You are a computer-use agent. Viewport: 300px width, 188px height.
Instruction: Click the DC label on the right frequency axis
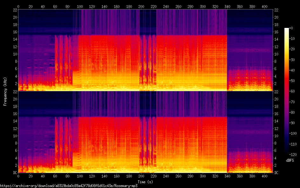pyautogui.click(x=276, y=173)
